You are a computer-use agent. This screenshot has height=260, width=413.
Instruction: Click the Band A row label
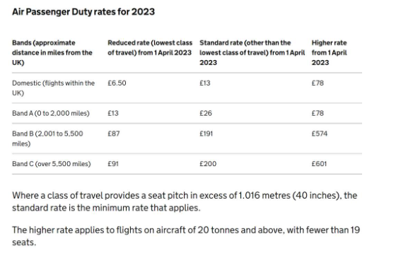point(51,113)
